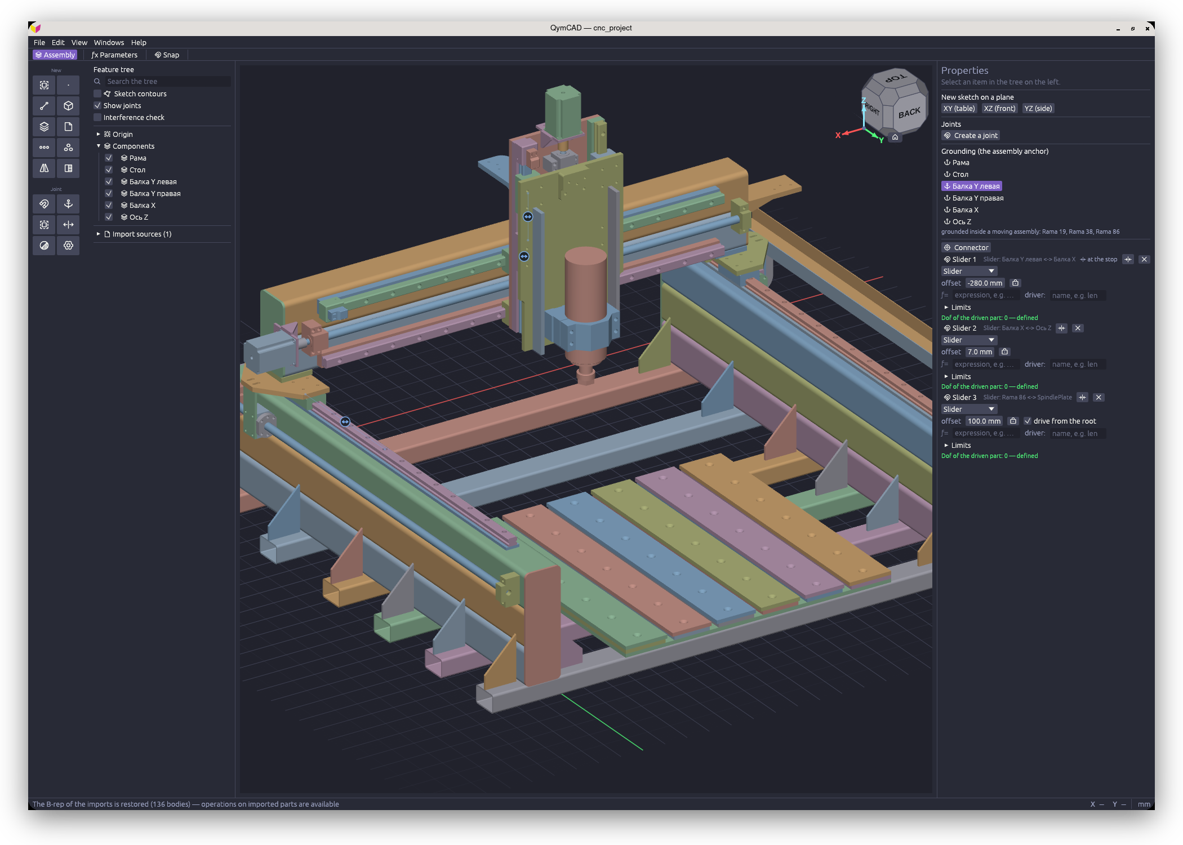Click the Create a joint button
This screenshot has width=1183, height=845.
[971, 135]
